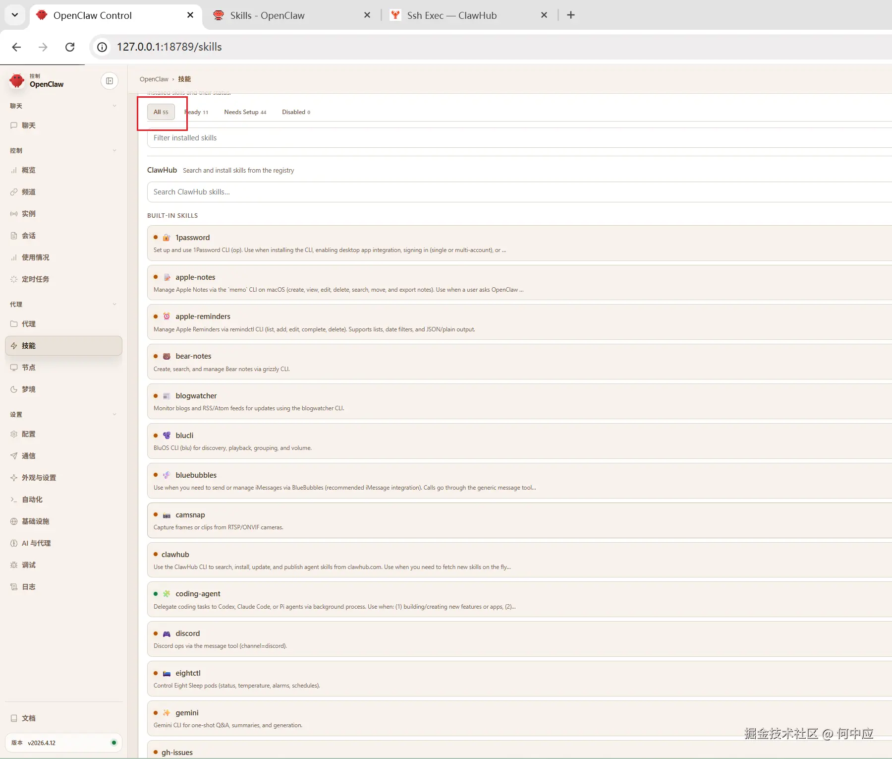This screenshot has width=892, height=759.
Task: Open 配置 config gear icon
Action: 14,434
